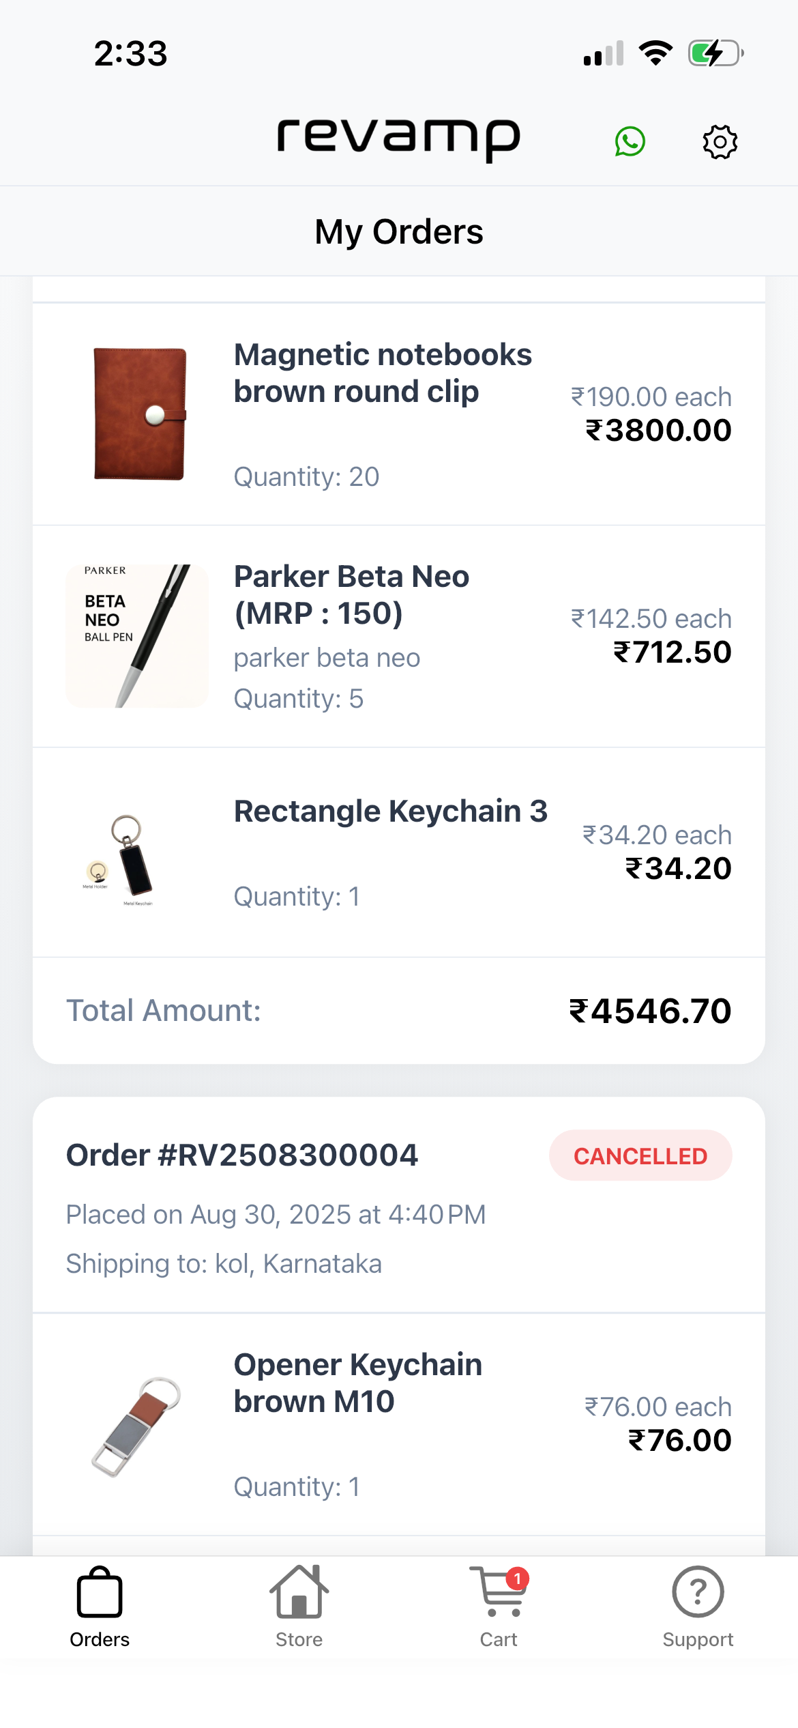Image resolution: width=798 pixels, height=1728 pixels.
Task: Select the Store tab label
Action: click(299, 1639)
